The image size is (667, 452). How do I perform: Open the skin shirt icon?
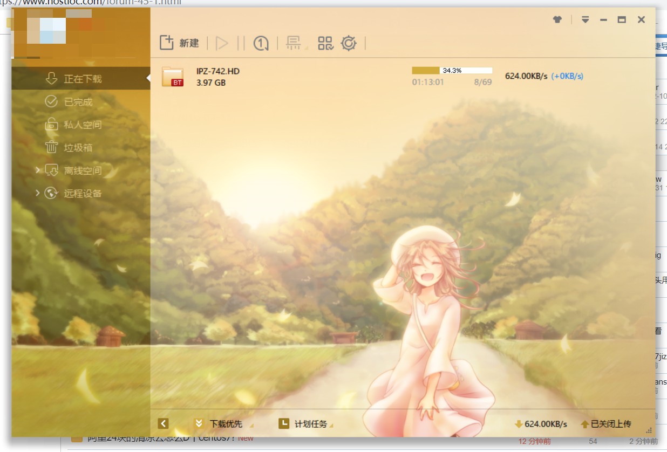click(x=557, y=19)
